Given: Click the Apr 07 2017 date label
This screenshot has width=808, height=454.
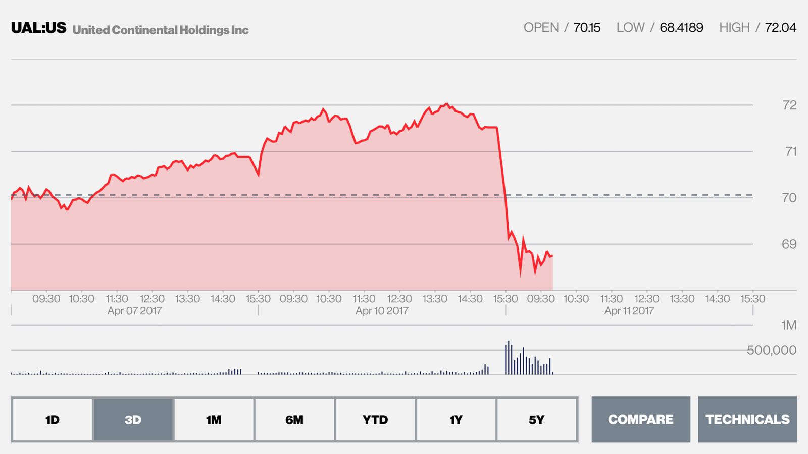Looking at the screenshot, I should [134, 311].
